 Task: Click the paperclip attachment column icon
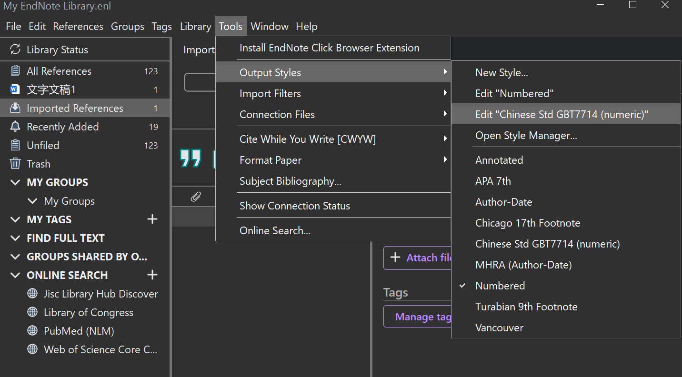196,197
